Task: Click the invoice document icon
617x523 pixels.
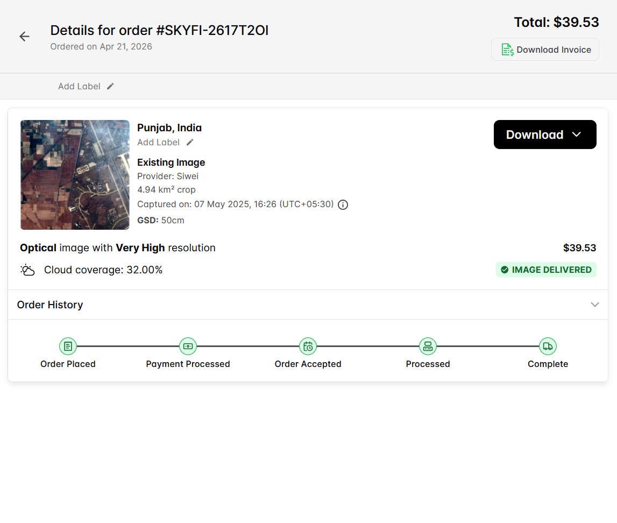Action: pos(507,50)
